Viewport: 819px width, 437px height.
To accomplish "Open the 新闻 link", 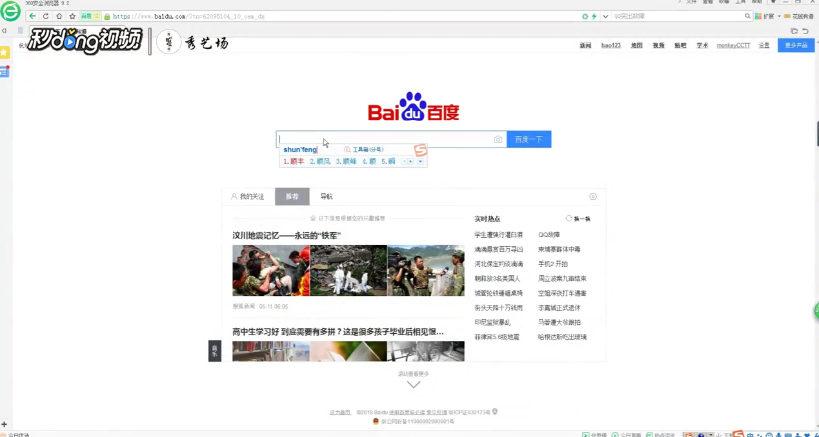I will [x=585, y=46].
